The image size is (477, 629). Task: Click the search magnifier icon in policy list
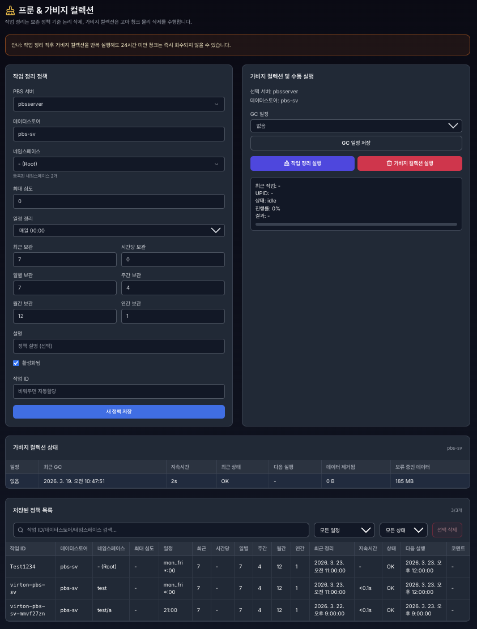[21, 530]
